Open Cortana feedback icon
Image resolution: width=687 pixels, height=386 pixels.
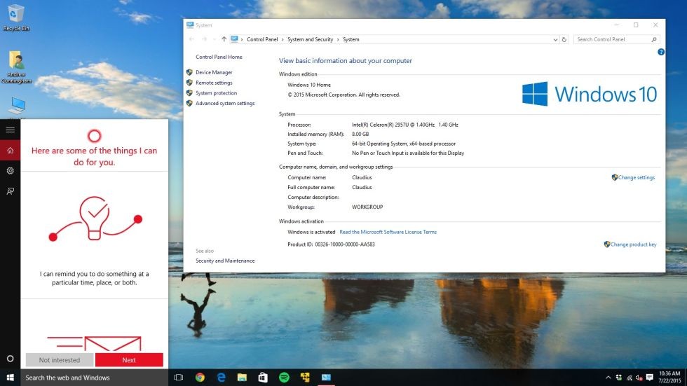10,191
